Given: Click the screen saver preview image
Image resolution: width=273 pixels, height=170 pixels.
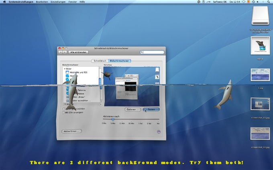Looking at the screenshot, I should 131,86.
